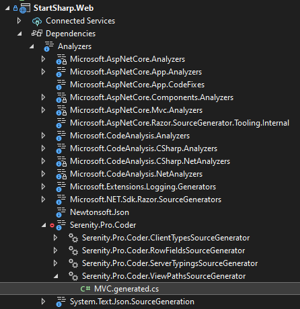Collapse the StartSharp.Web project node
The width and height of the screenshot is (300, 309).
(8, 9)
